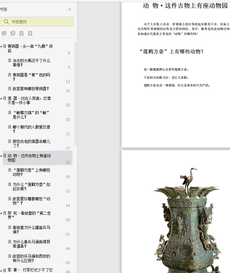Click bookmark icon beside 为什么"莲鹤方壶"如此珍贵
Screen dimensions: 230x273
(10, 184)
